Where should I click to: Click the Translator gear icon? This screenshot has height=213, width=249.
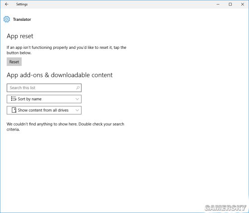(7, 19)
